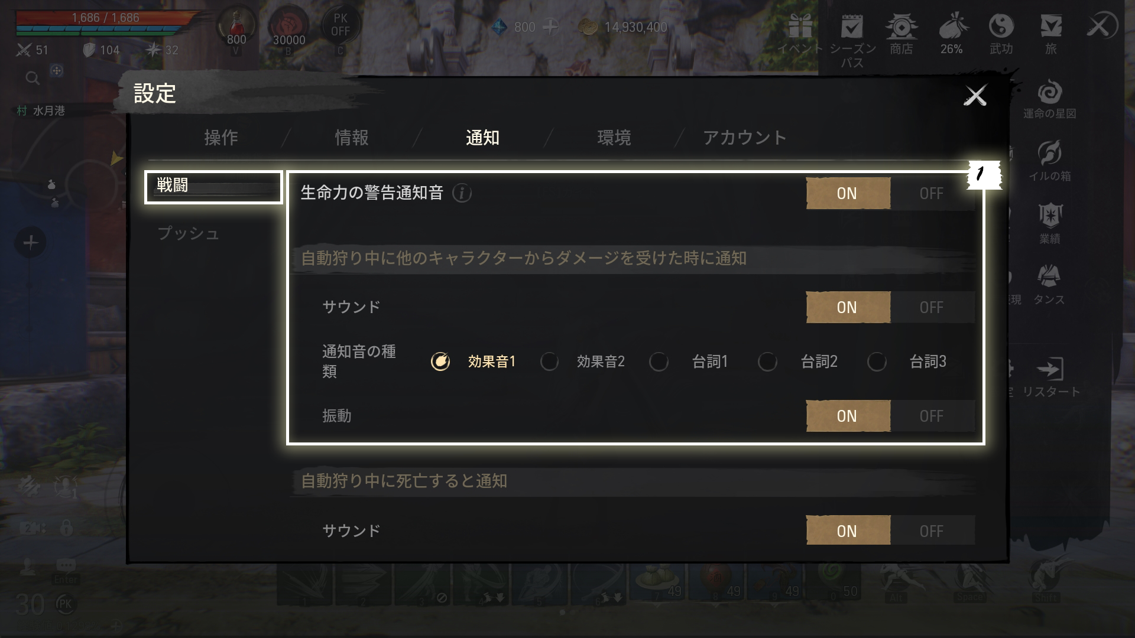Viewport: 1135px width, 638px height.
Task: Click the plus icon next to 800 gems
Action: (x=550, y=27)
